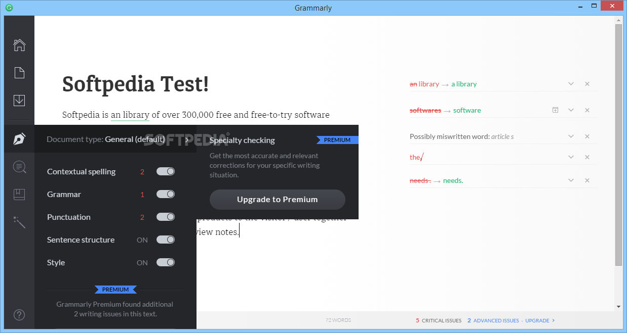
Task: Click the Punctuation issue count 2
Action: click(142, 217)
